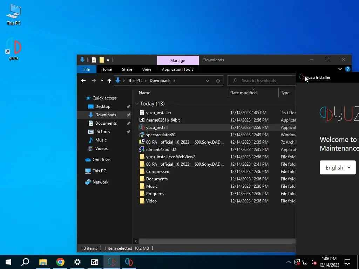Screen dimensions: 359x269
Task: Select Videos in navigation pane
Action: pos(101,149)
